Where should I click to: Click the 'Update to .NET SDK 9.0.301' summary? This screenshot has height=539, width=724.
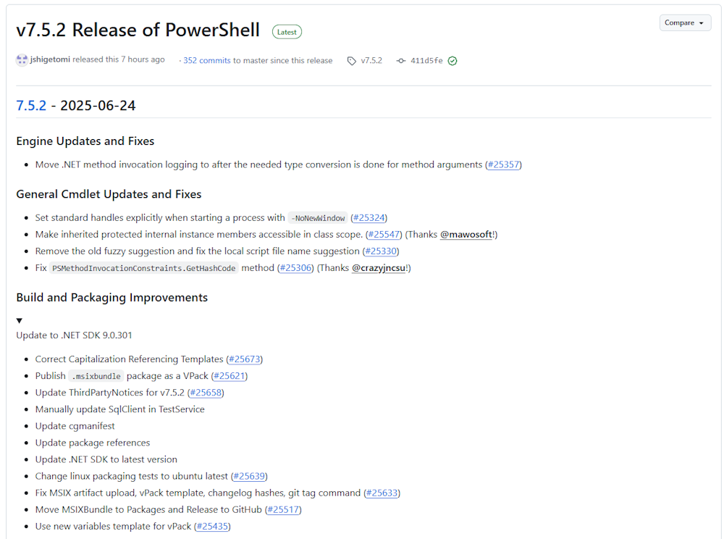coord(75,335)
